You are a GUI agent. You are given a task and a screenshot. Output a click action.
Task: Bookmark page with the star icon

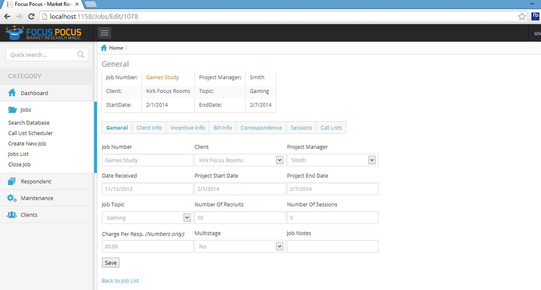coord(522,16)
